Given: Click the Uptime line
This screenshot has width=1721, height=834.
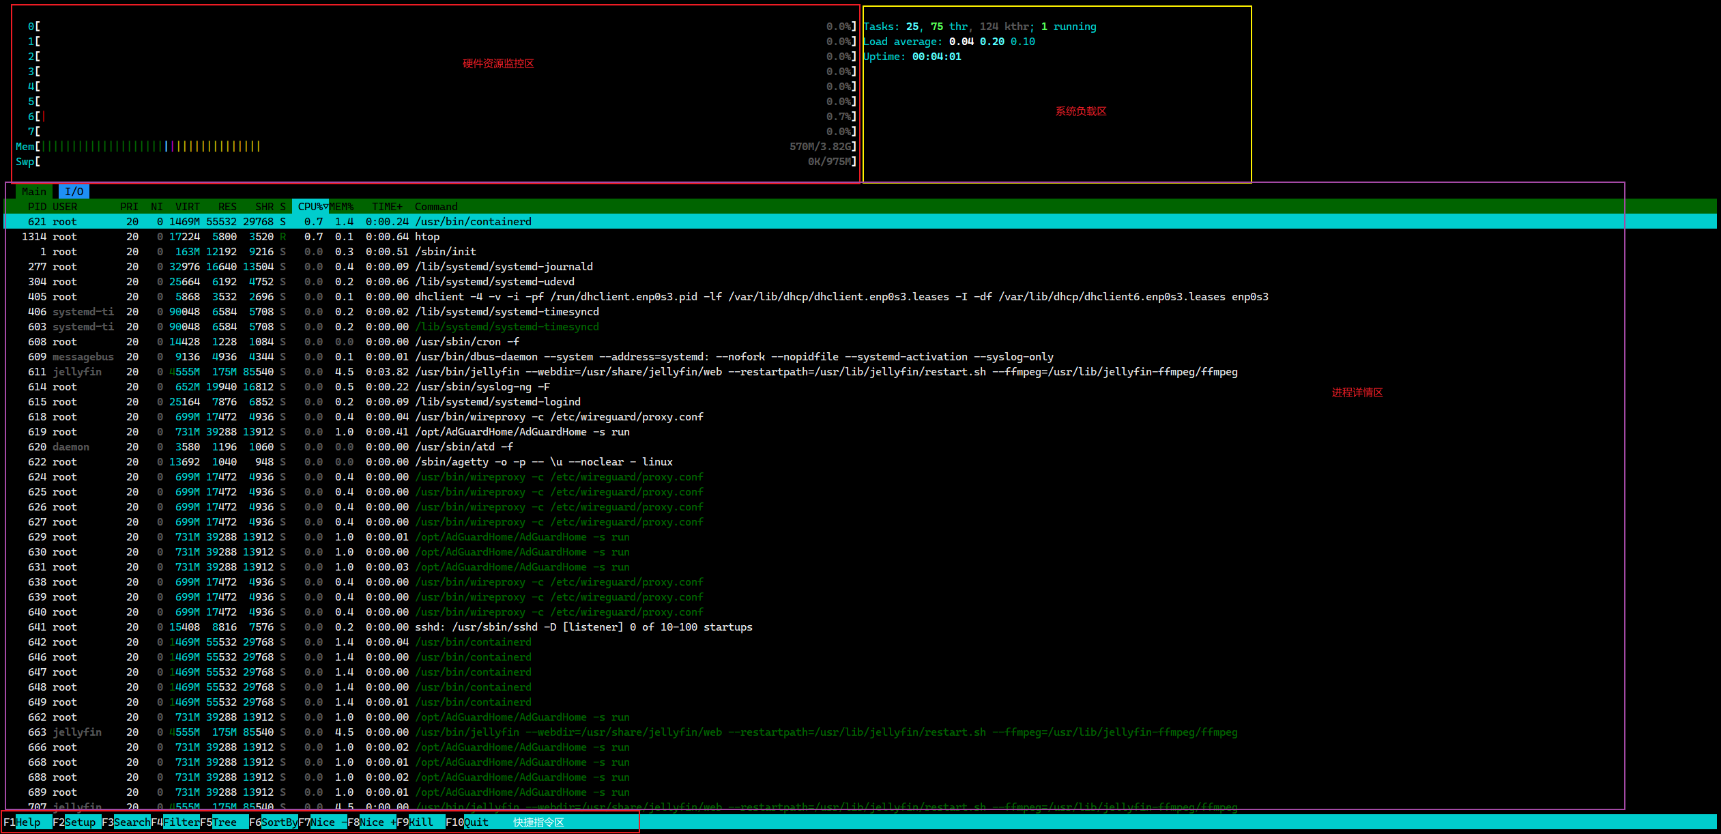Looking at the screenshot, I should click(912, 57).
